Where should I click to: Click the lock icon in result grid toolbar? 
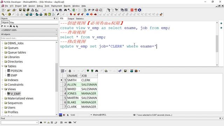click(70, 71)
